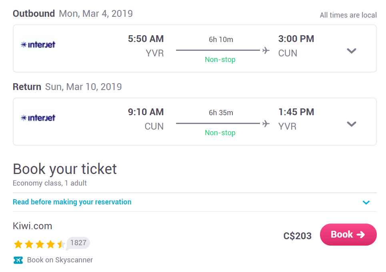The image size is (386, 272).
Task: Select the Kiwi.com provider name
Action: 32,226
